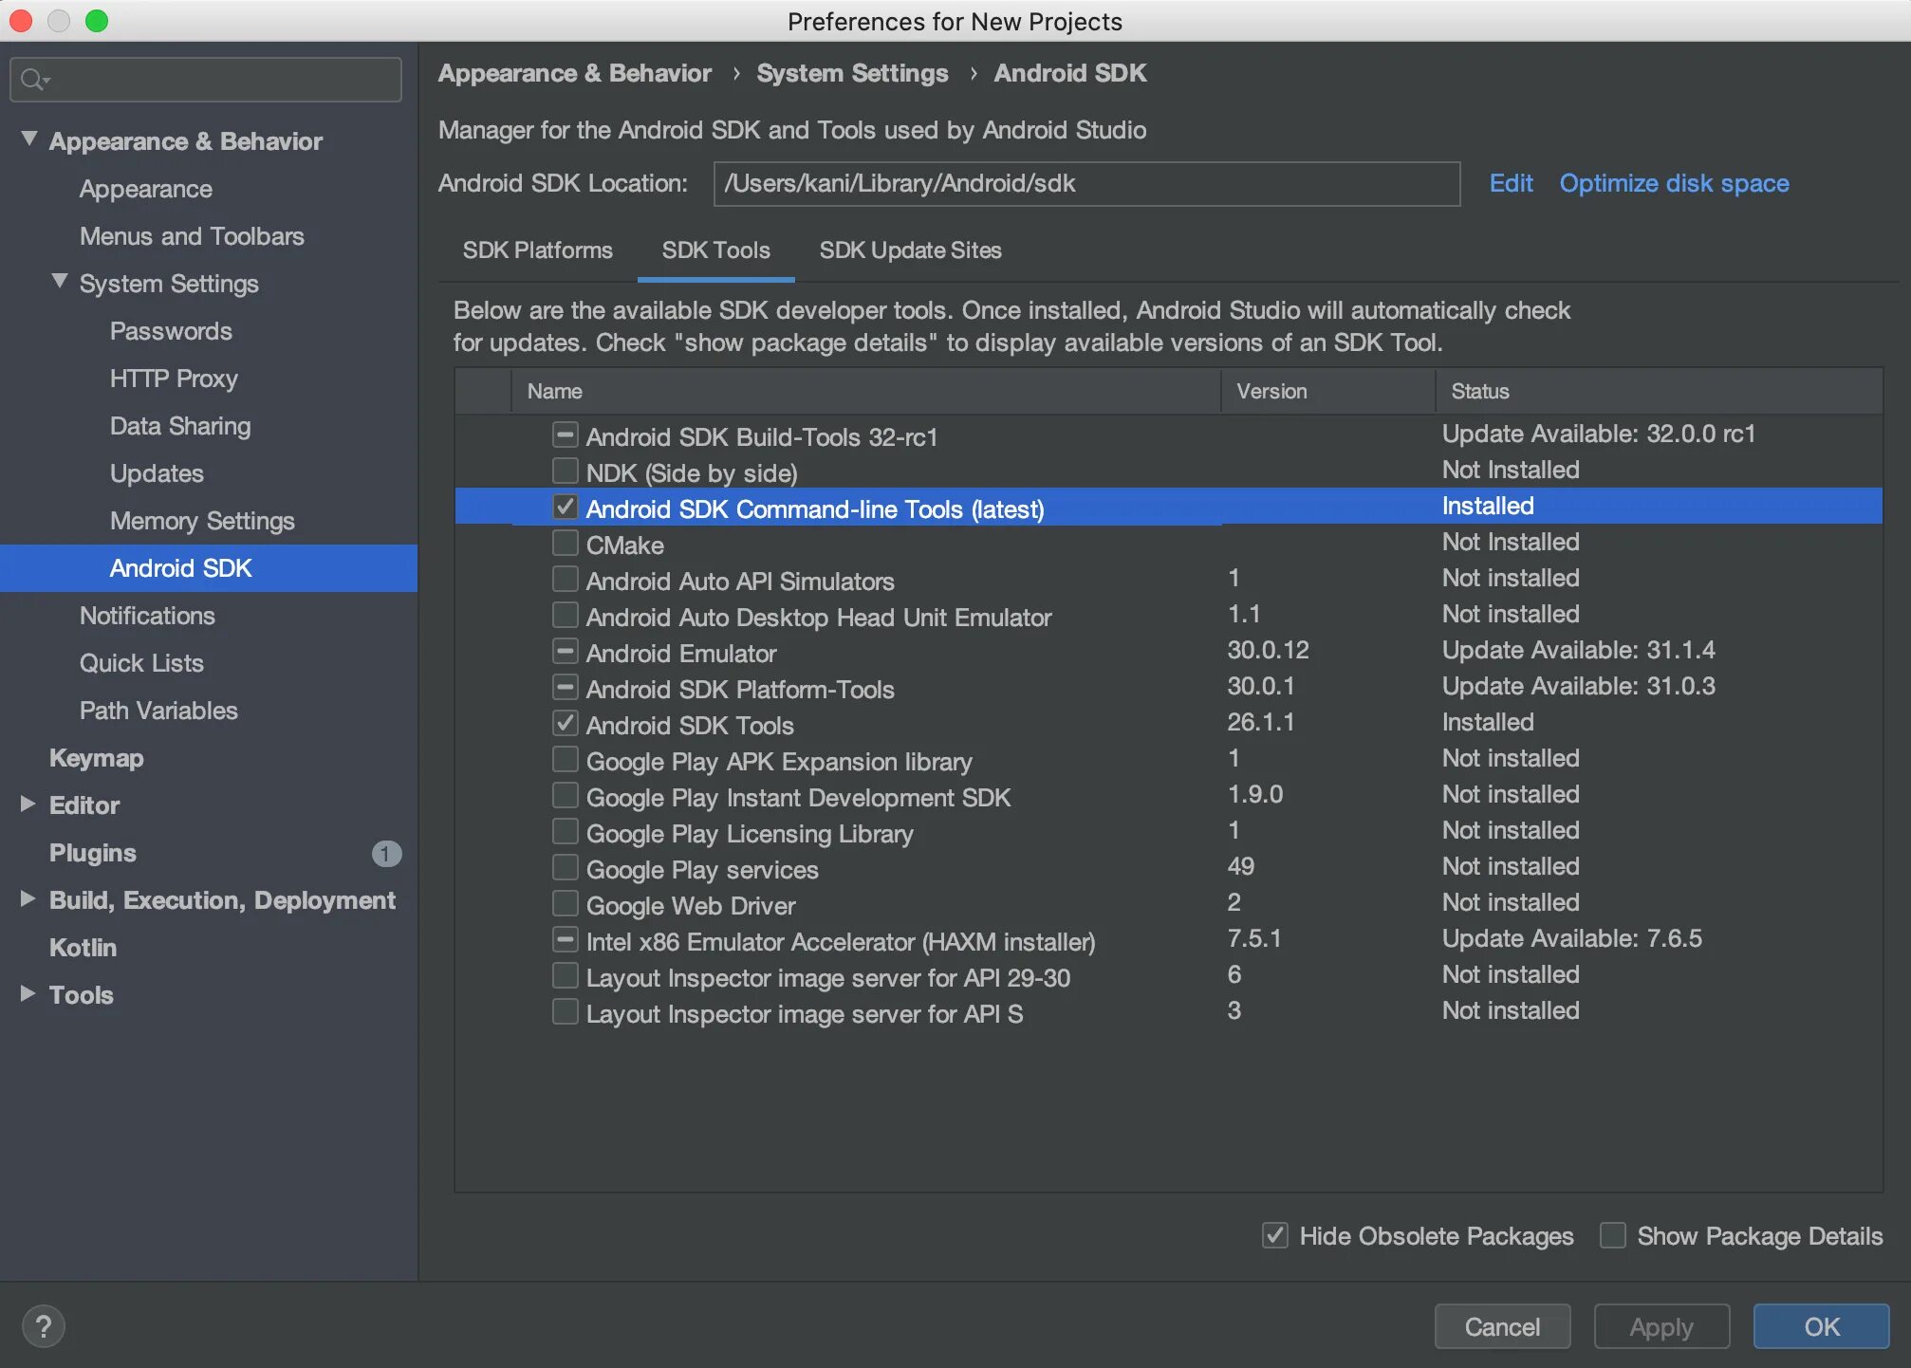
Task: Open Menus and Toolbars settings
Action: tap(192, 236)
